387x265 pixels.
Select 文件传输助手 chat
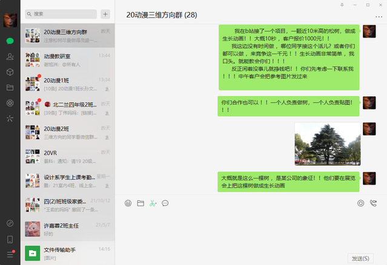(68, 253)
